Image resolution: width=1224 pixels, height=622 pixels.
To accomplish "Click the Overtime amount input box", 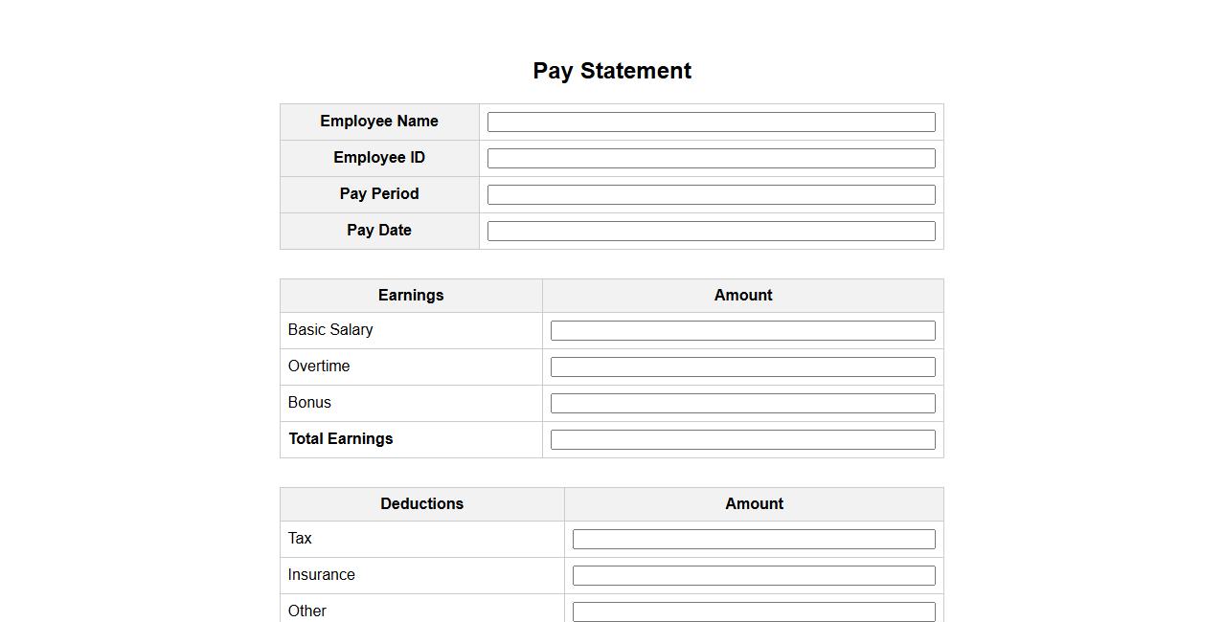I will click(742, 367).
